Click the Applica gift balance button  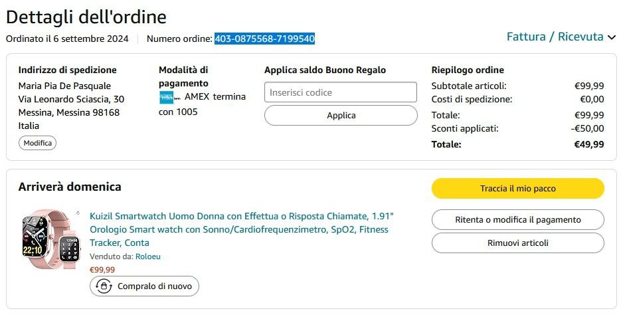tap(340, 116)
